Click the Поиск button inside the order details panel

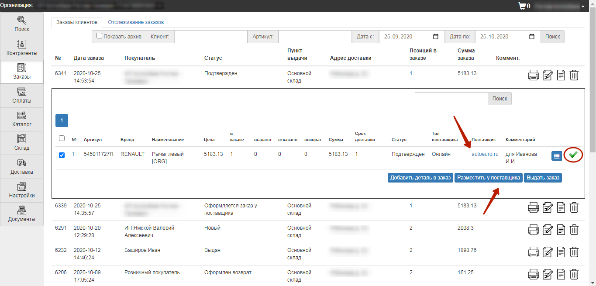[x=500, y=99]
